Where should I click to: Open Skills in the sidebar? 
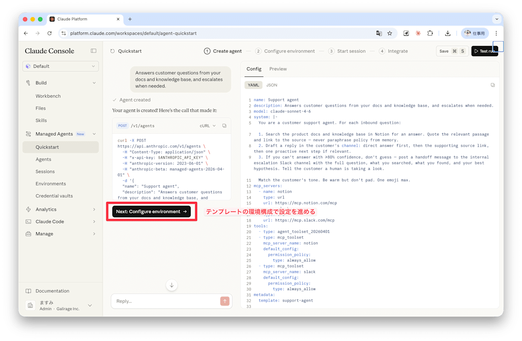point(41,120)
